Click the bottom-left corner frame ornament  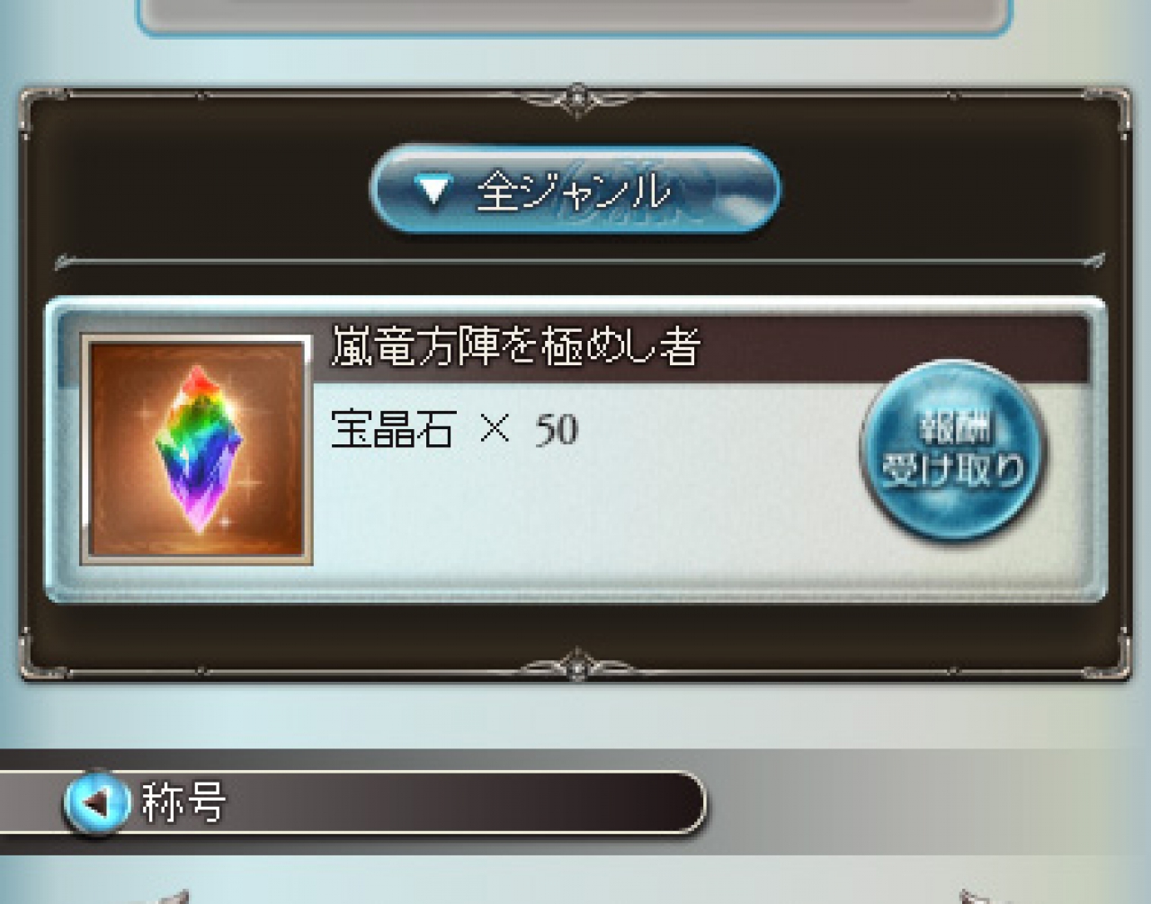point(40,658)
